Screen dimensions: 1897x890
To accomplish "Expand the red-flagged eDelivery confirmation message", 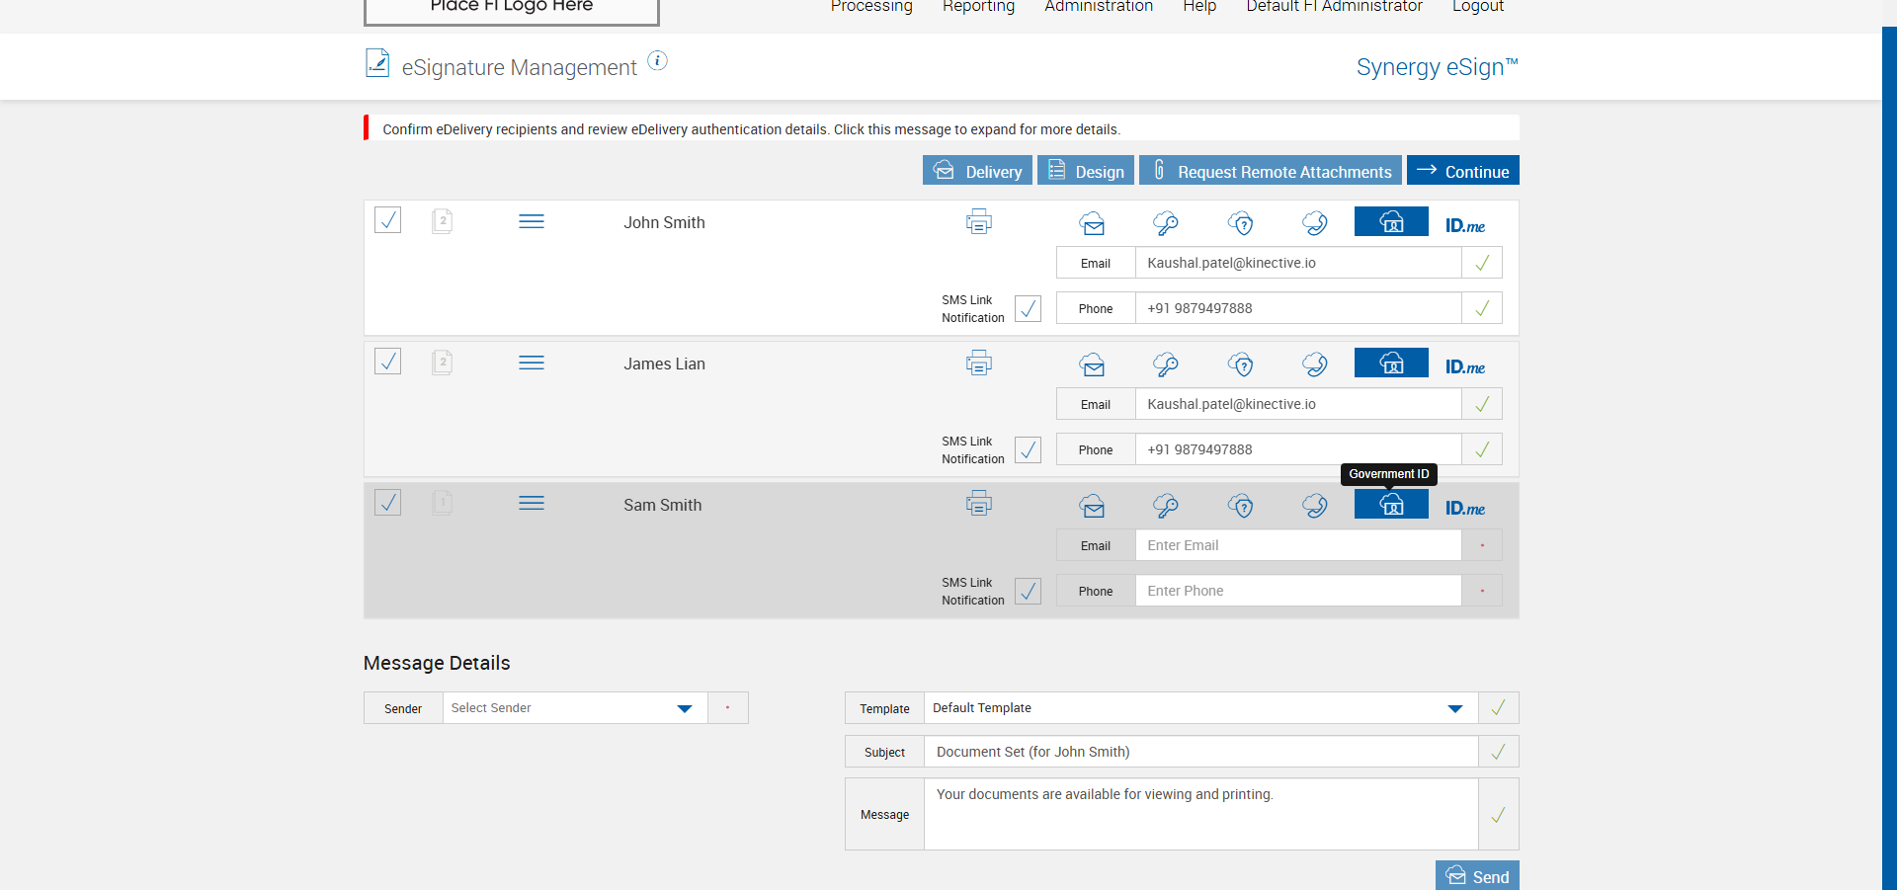I will click(942, 128).
